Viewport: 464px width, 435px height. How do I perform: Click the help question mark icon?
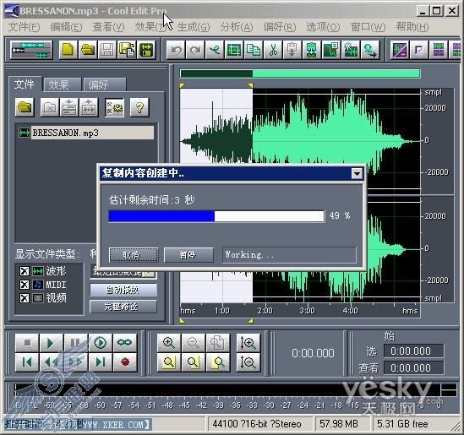pos(139,107)
